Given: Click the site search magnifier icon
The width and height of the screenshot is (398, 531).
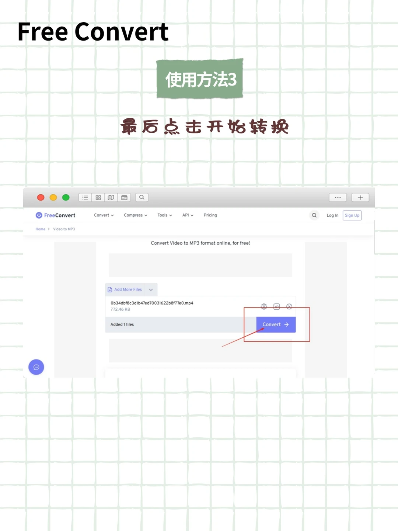Looking at the screenshot, I should (x=314, y=215).
